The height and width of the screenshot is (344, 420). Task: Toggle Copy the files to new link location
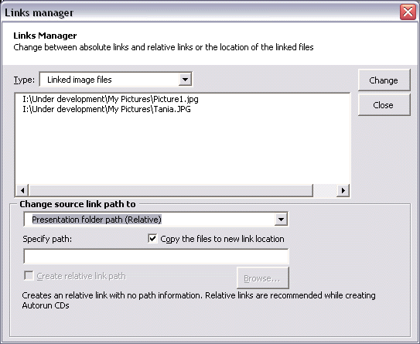coord(152,238)
